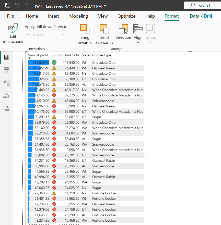Expand the Group dropdown chevron
The image size is (221, 225).
[x=150, y=43]
